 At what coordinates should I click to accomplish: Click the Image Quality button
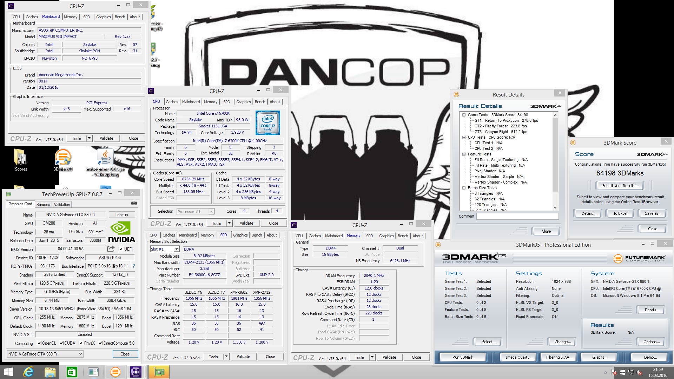point(519,357)
